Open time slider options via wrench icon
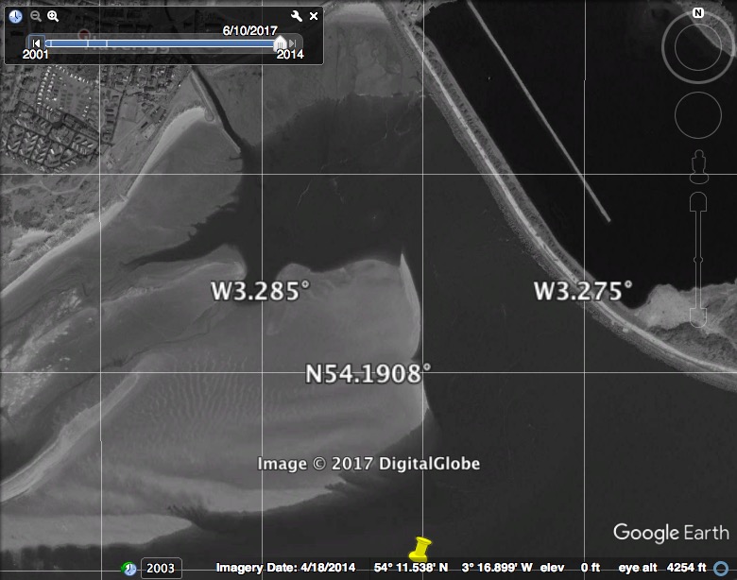 (x=297, y=16)
